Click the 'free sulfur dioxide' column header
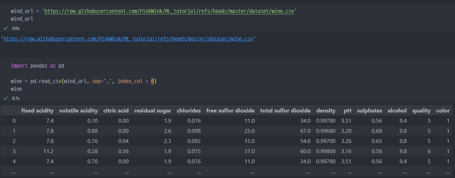The image size is (455, 178). [230, 110]
